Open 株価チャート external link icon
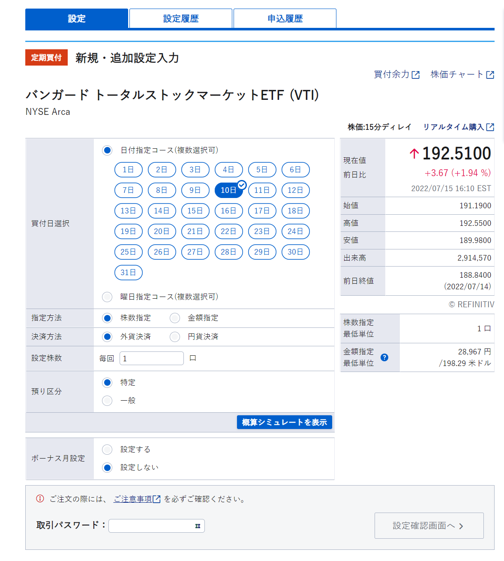This screenshot has height=561, width=504. pyautogui.click(x=490, y=75)
